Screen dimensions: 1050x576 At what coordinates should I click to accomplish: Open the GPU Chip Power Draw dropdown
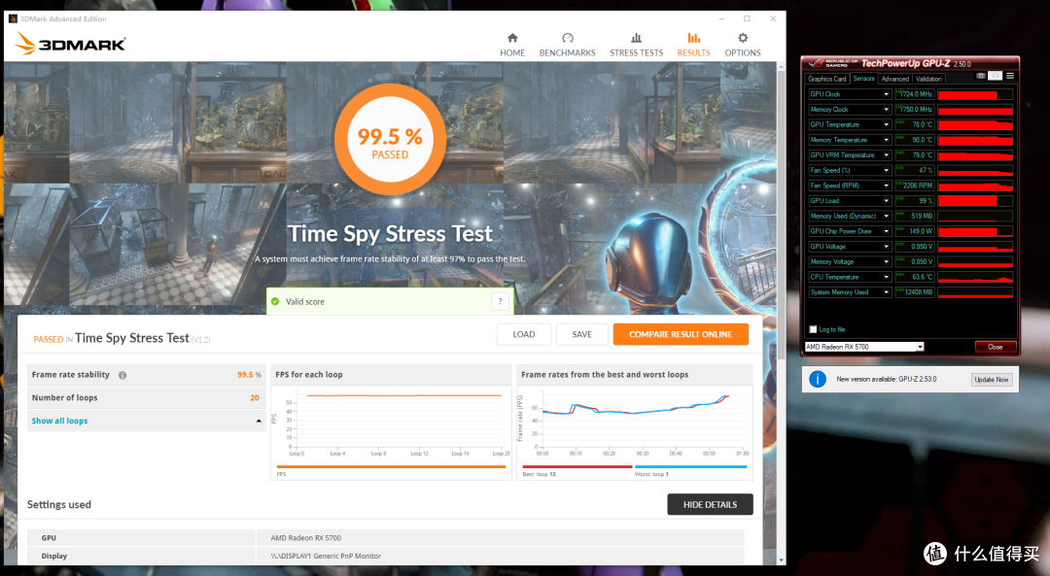[x=886, y=231]
